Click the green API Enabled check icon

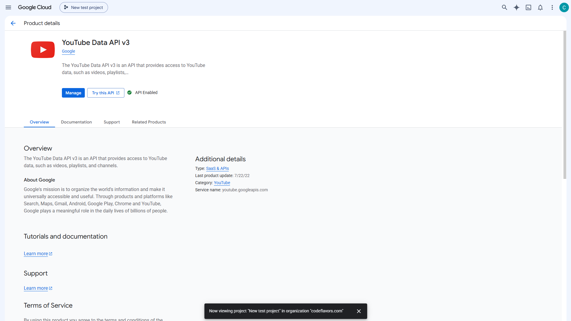tap(129, 93)
